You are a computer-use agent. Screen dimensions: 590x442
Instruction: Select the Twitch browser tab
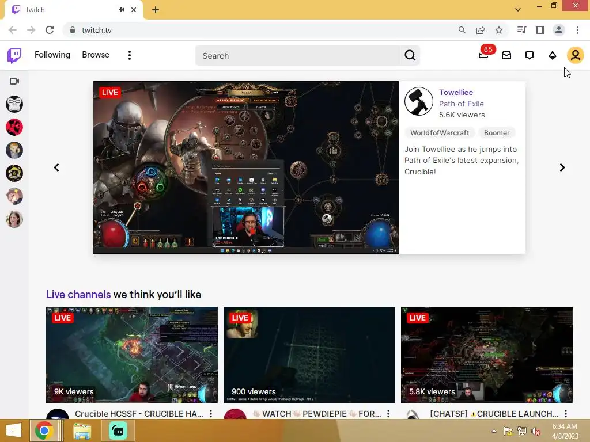coord(73,10)
